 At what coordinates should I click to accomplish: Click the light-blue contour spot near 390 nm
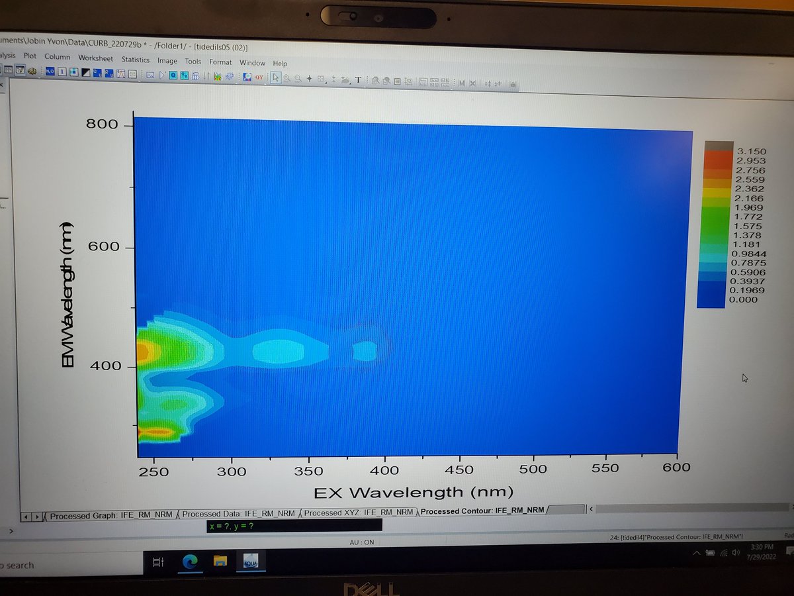pyautogui.click(x=365, y=351)
